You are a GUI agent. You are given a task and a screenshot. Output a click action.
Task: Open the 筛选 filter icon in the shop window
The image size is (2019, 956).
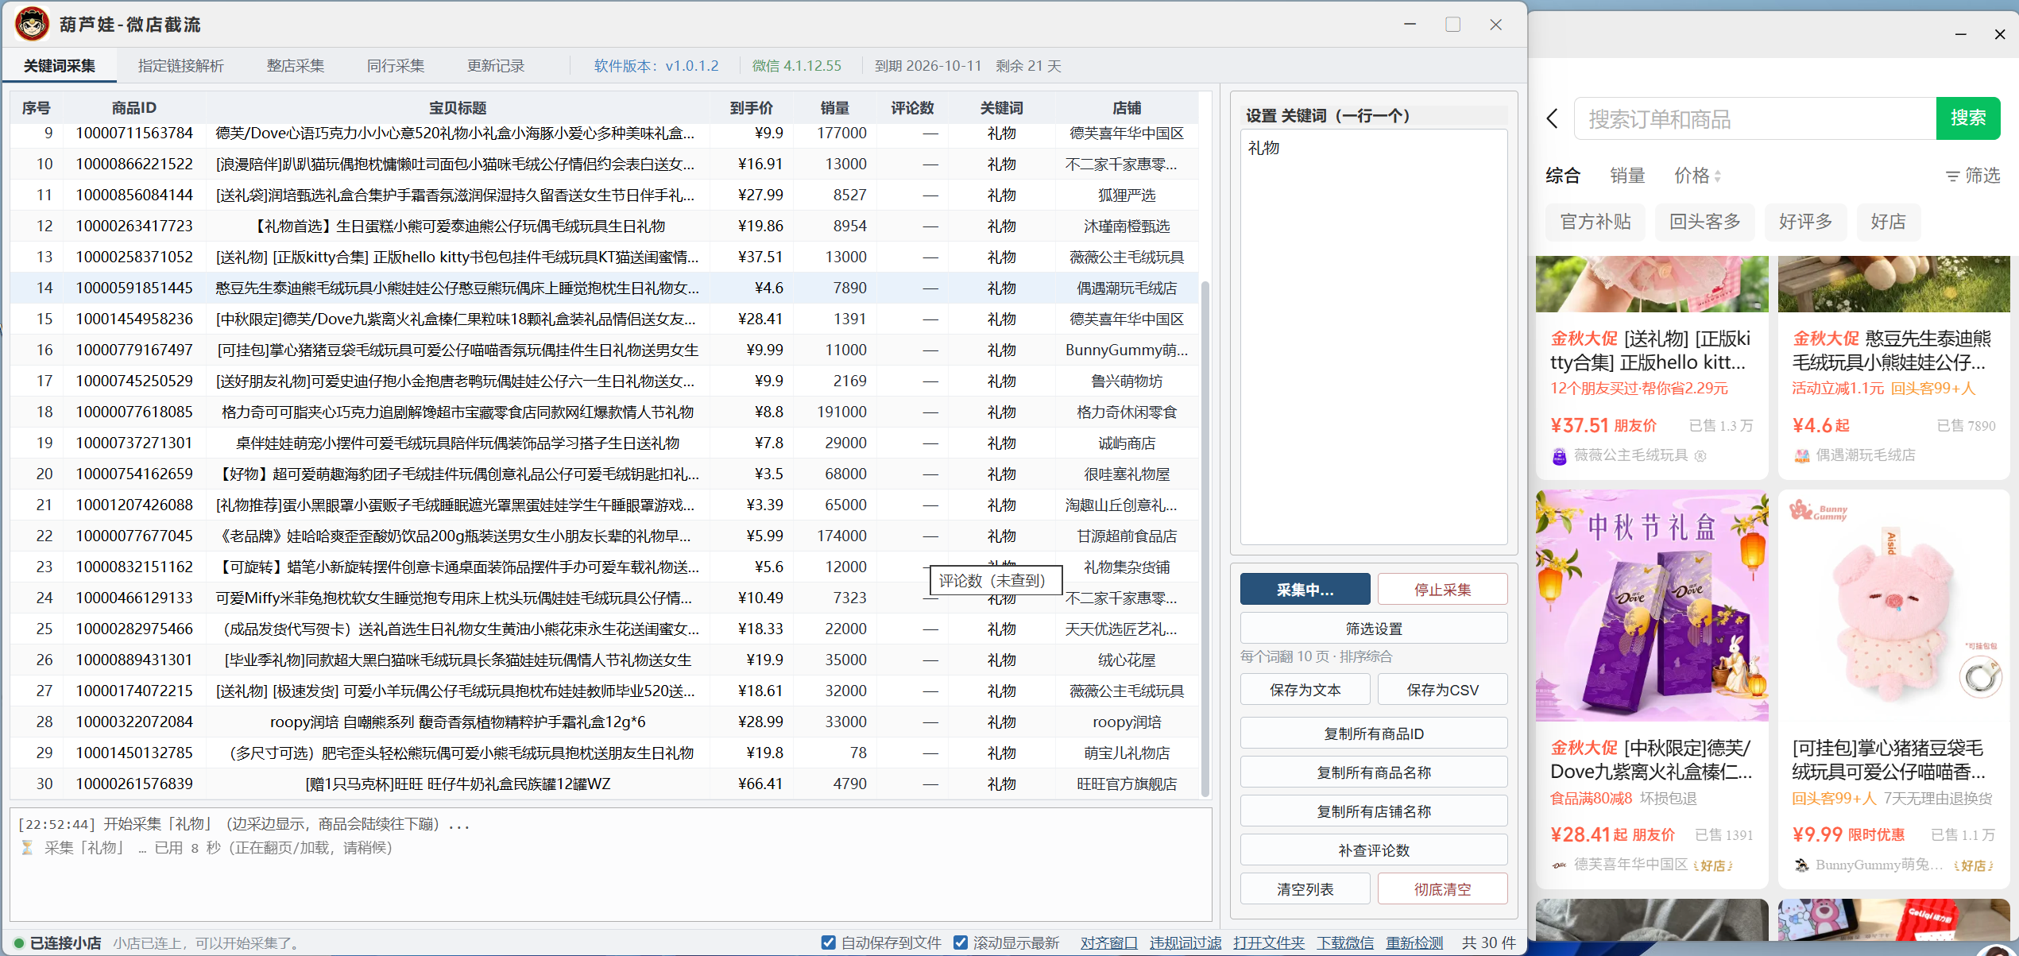click(x=1951, y=176)
